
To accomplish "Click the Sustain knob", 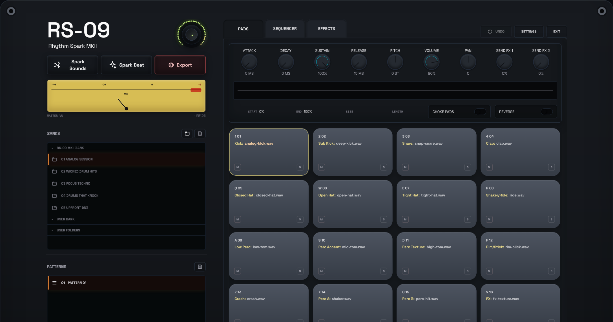I will 322,62.
